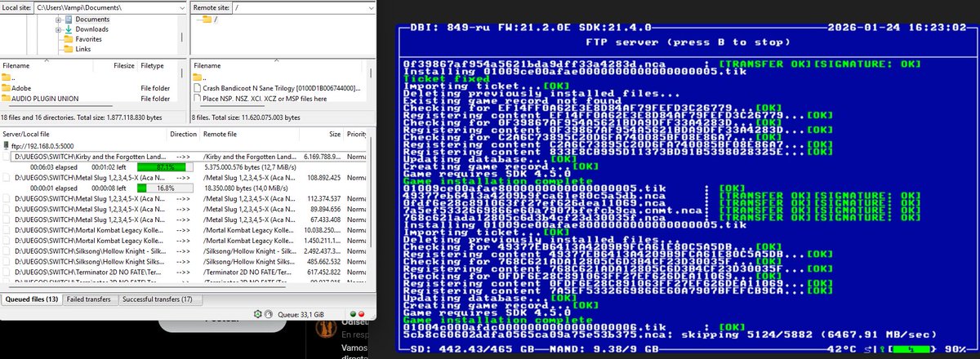Switch to the Failed transfers tab
The height and width of the screenshot is (359, 980).
(x=89, y=299)
